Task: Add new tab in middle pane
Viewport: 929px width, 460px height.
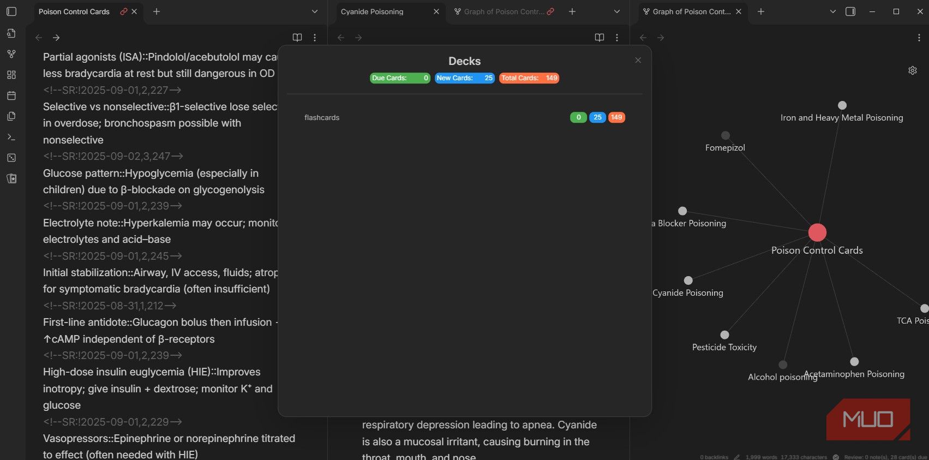Action: (x=572, y=11)
